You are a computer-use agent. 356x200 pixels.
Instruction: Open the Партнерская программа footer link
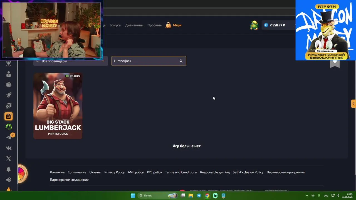click(x=286, y=172)
